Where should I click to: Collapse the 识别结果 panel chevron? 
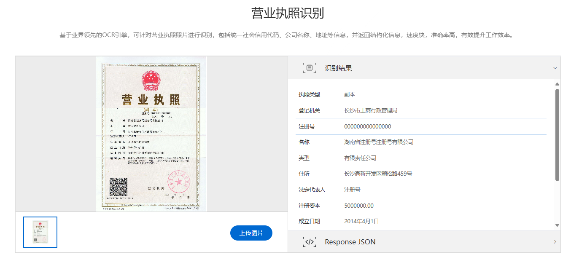pyautogui.click(x=555, y=68)
